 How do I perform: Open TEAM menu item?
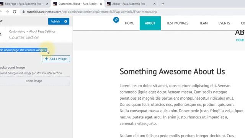203,23
